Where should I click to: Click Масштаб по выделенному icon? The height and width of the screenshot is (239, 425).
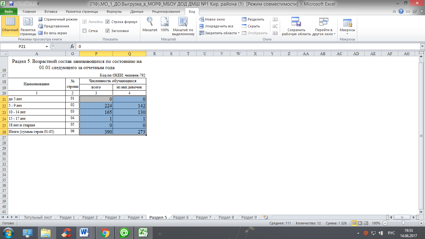click(183, 22)
